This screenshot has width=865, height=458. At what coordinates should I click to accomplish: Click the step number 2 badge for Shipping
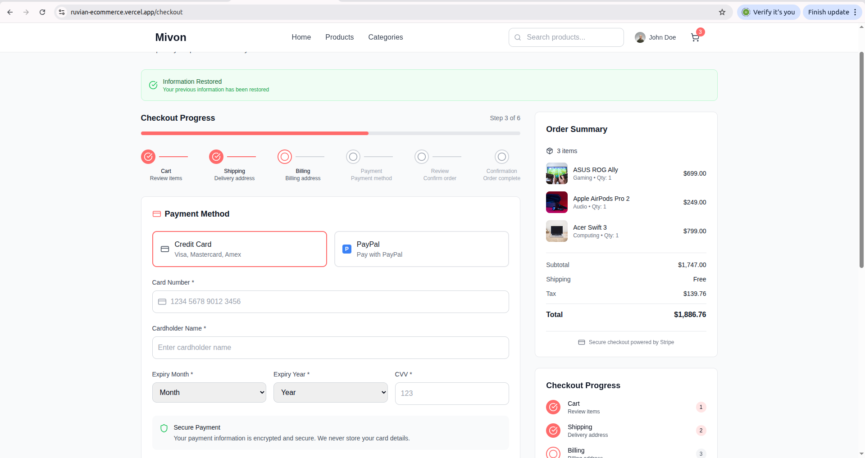[x=701, y=431]
